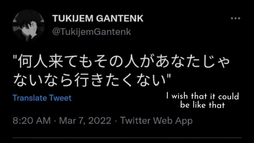Open the three-dot more options menu
This screenshot has height=143, width=254.
[235, 18]
